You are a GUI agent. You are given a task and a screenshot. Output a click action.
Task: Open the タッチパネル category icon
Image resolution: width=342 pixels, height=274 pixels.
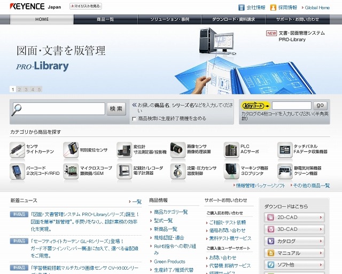coord(285,149)
